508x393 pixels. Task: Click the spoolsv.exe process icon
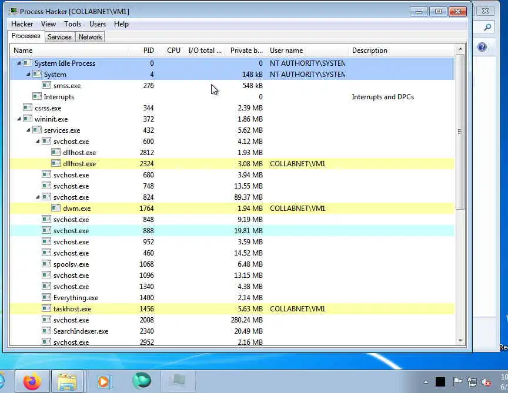click(x=46, y=264)
